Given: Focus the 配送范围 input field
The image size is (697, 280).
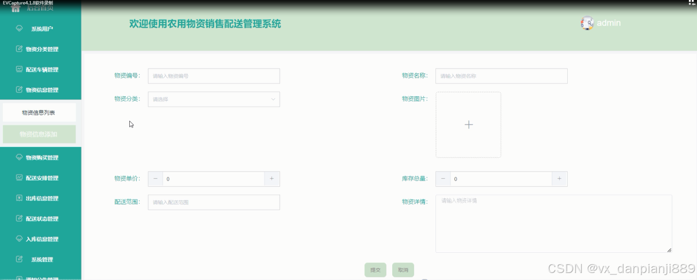Looking at the screenshot, I should pyautogui.click(x=214, y=202).
